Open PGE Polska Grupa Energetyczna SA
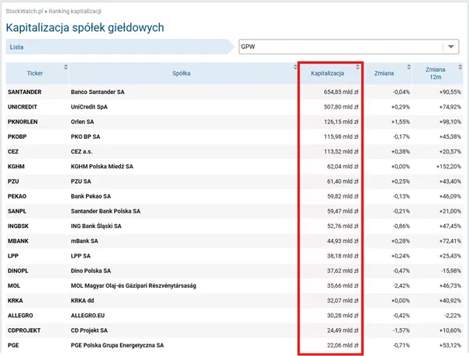The image size is (469, 356). (x=117, y=345)
